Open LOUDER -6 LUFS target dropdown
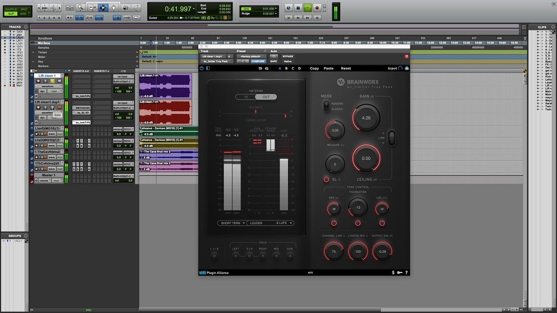Screen dimensions: 557x313 point(271,223)
